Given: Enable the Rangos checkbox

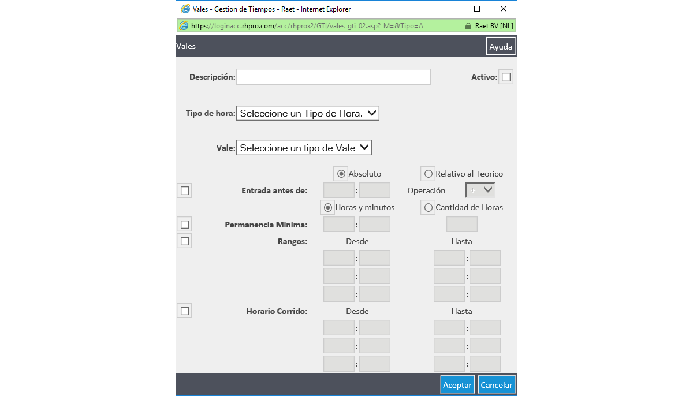Looking at the screenshot, I should click(184, 241).
